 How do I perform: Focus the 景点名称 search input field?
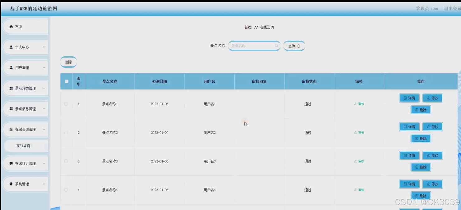tap(254, 46)
